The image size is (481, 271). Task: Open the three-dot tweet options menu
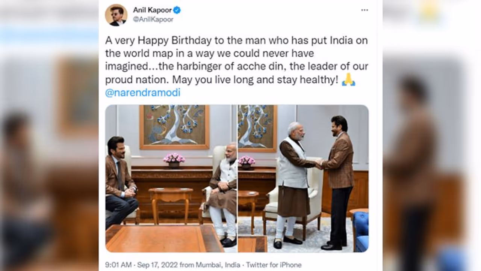click(x=365, y=10)
